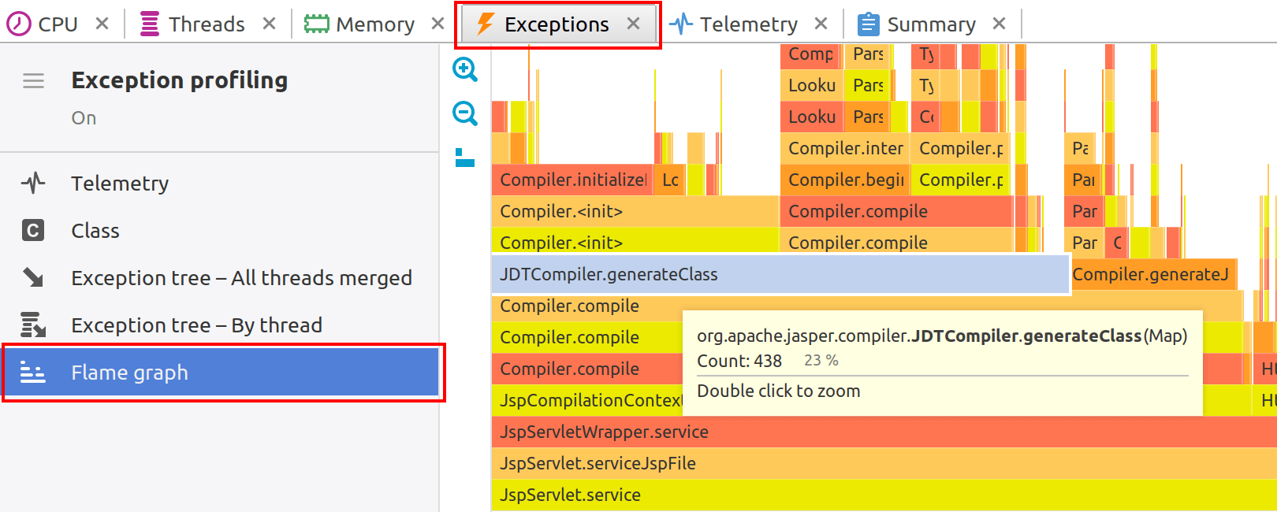Click the JspCompilationContext frame
Viewport: 1277px width, 512px height.
(x=586, y=400)
